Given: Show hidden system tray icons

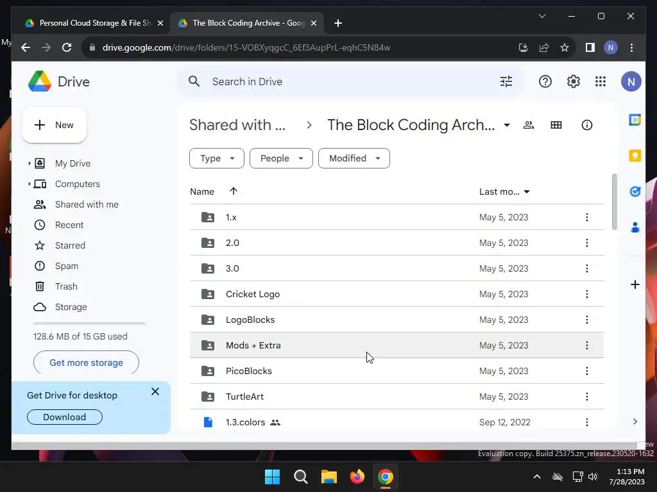Looking at the screenshot, I should point(537,477).
